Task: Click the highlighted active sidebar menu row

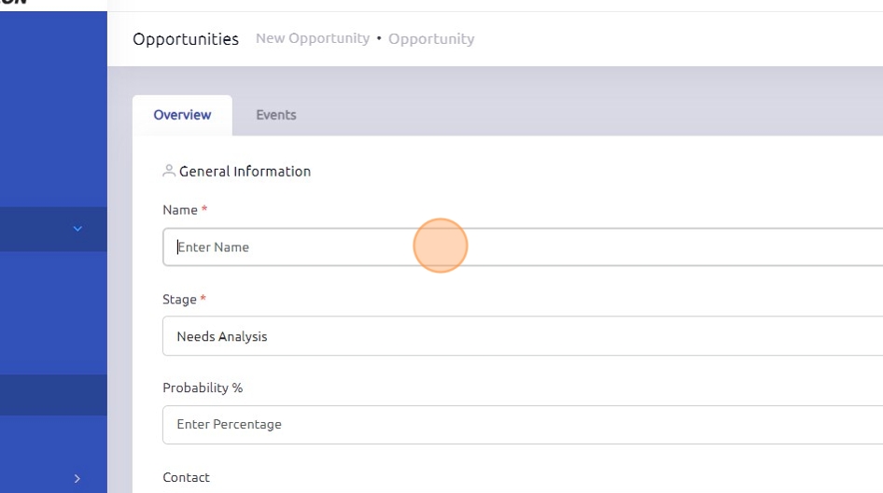Action: coord(53,395)
